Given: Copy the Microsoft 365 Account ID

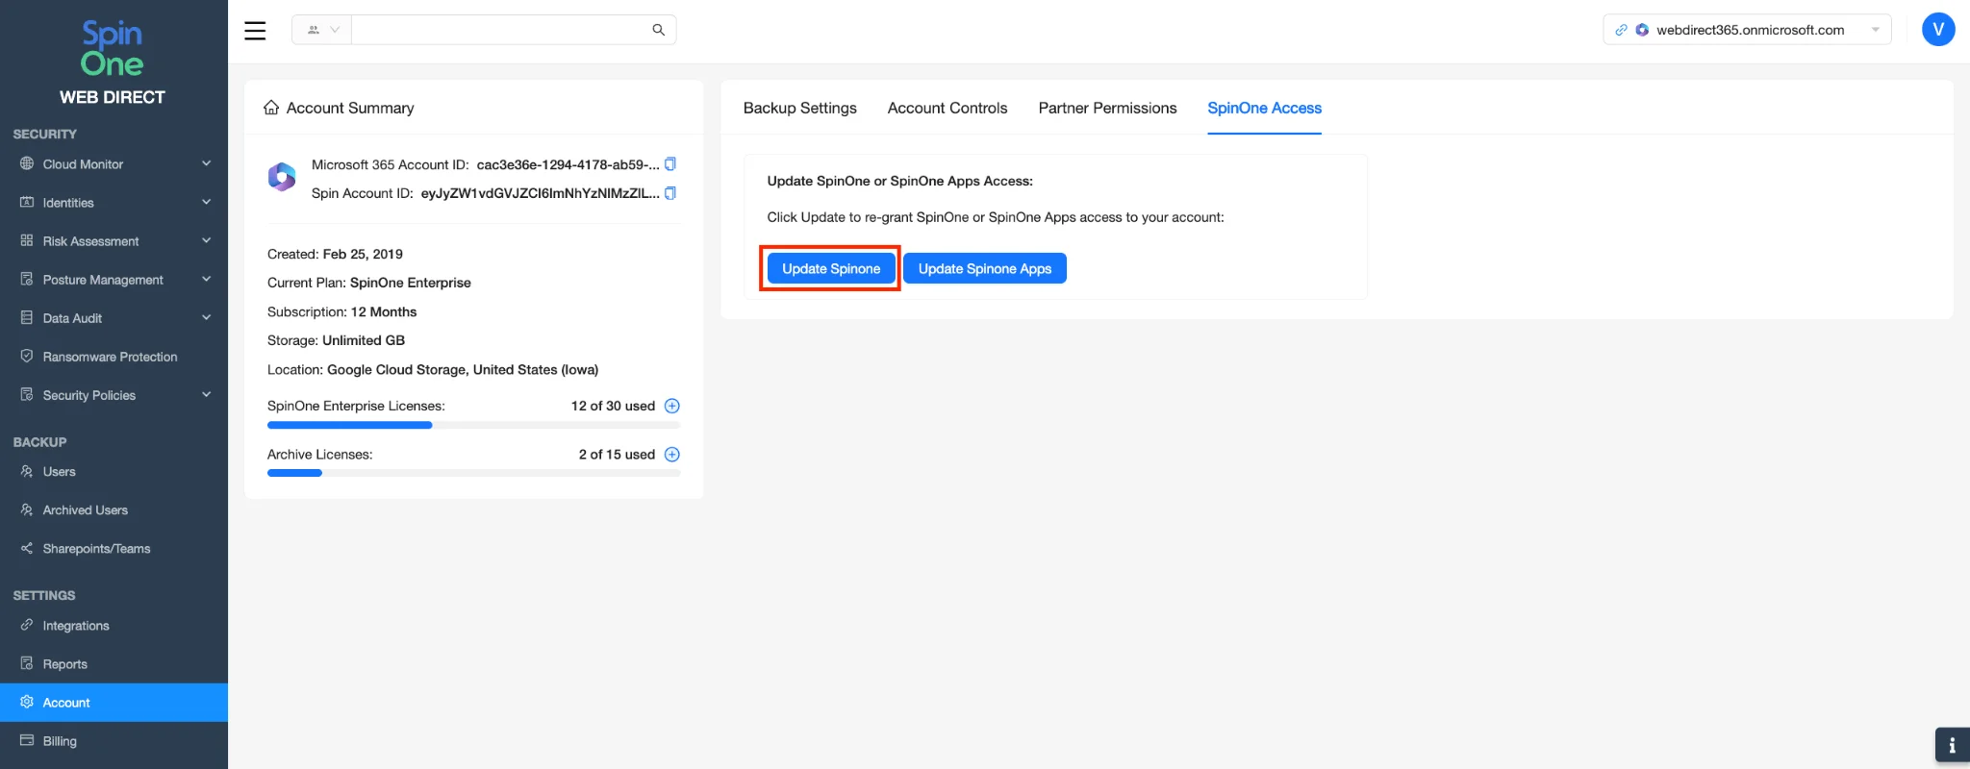Looking at the screenshot, I should coord(671,163).
